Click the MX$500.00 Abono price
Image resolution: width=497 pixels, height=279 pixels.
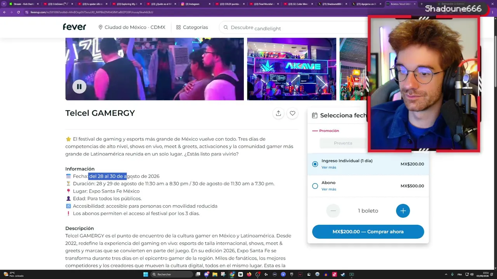coord(412,186)
